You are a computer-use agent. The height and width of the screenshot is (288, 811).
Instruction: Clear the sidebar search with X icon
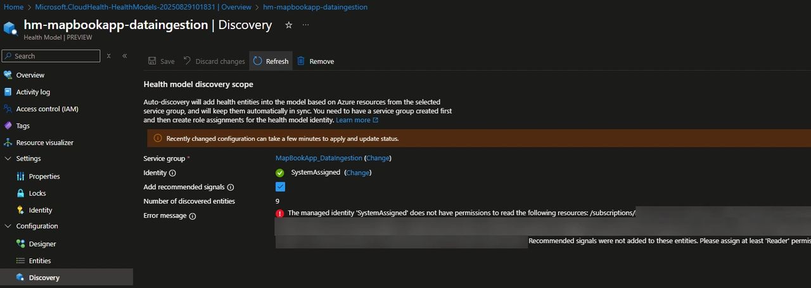(x=109, y=56)
